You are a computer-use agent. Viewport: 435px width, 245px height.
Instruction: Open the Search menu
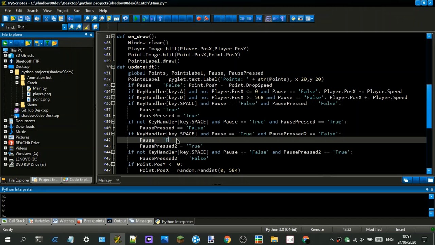click(33, 11)
